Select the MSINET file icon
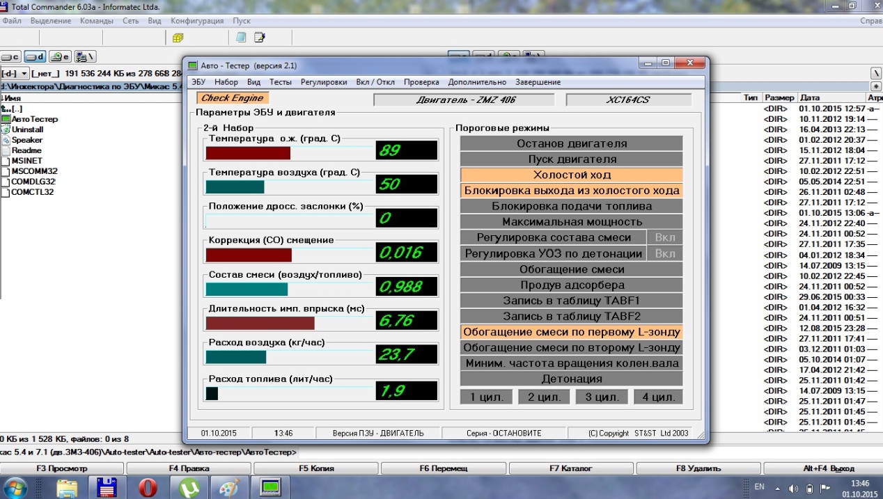 [6, 161]
